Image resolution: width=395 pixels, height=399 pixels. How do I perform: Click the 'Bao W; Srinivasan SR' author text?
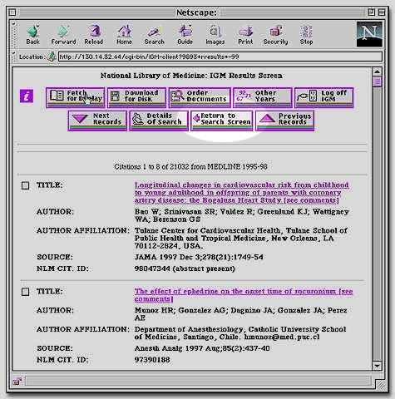pos(242,215)
